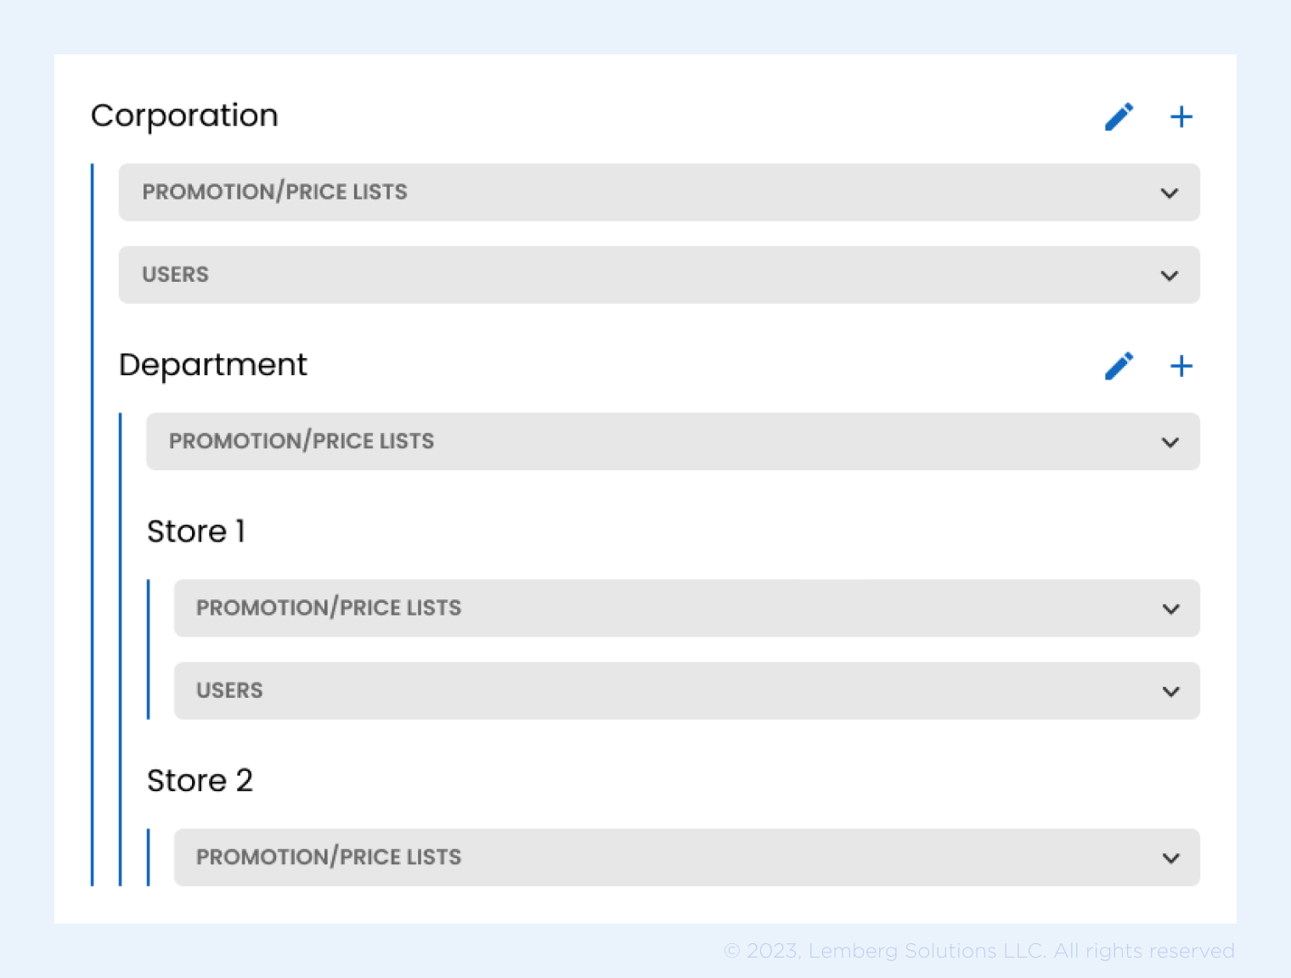Click the Users accordion bar under Corporation
The height and width of the screenshot is (978, 1291).
(659, 275)
